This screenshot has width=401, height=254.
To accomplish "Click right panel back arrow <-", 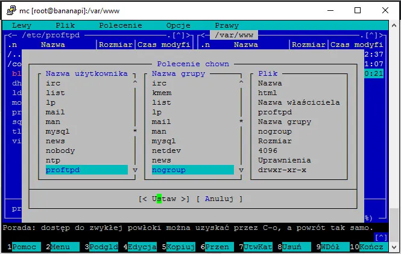I will coord(206,35).
